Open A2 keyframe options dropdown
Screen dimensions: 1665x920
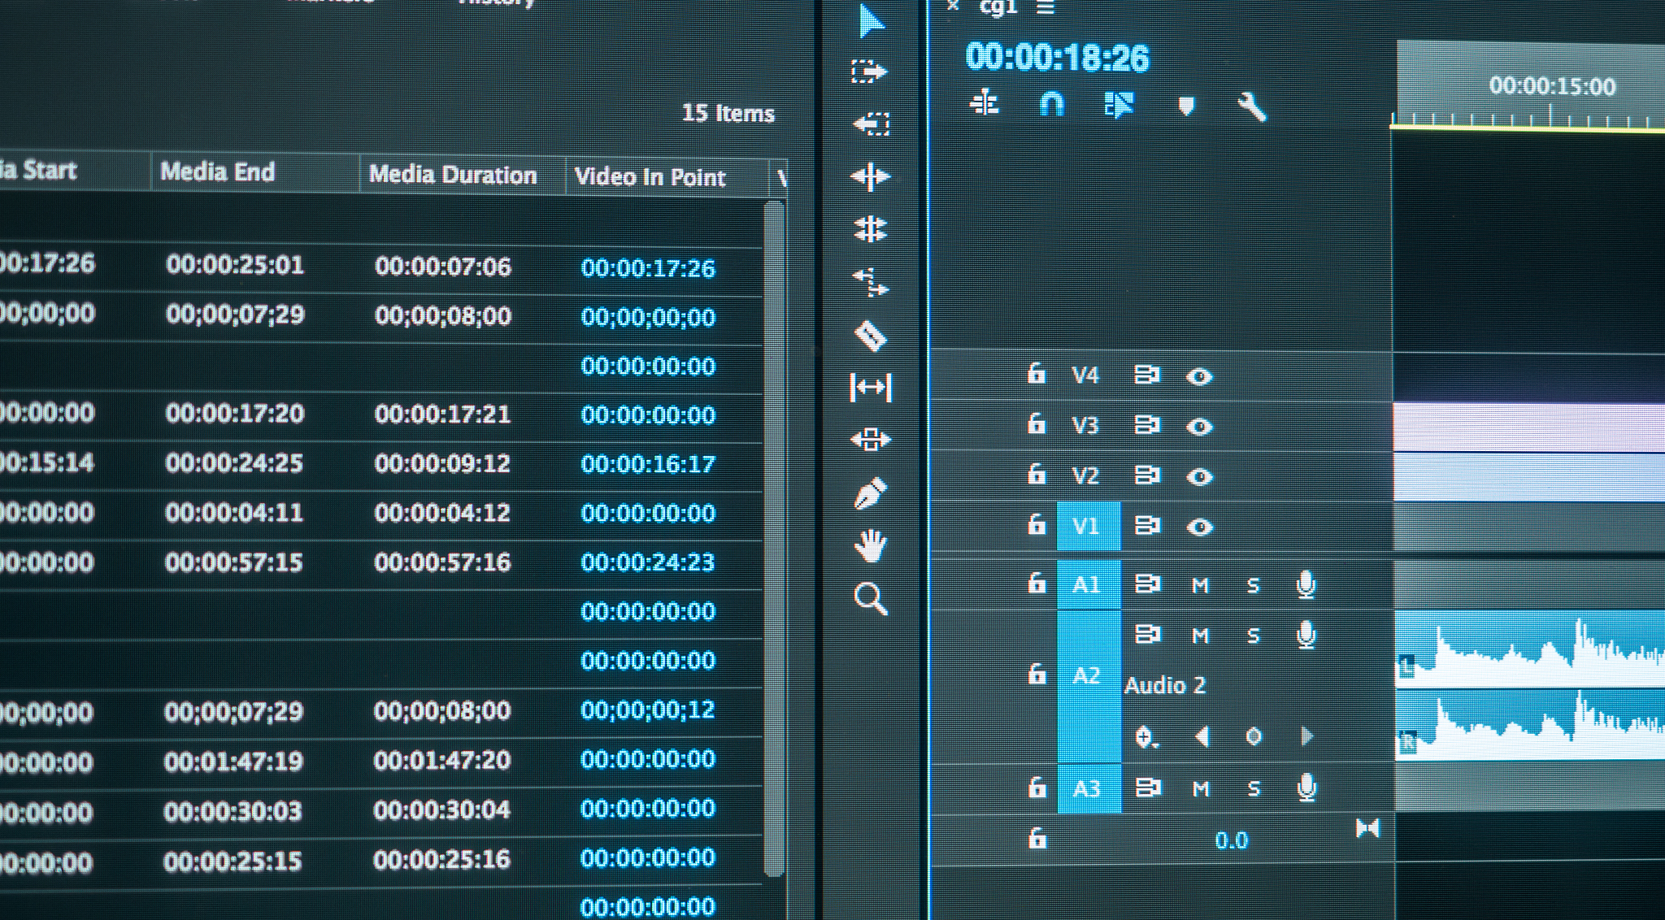click(1146, 737)
